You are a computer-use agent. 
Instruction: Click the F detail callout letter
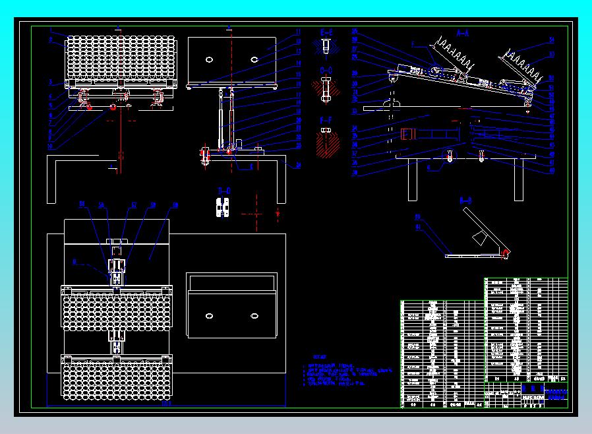click(413, 45)
